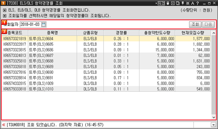
Task: Click the shrink arrows icon in title bar
Action: click(x=188, y=3)
